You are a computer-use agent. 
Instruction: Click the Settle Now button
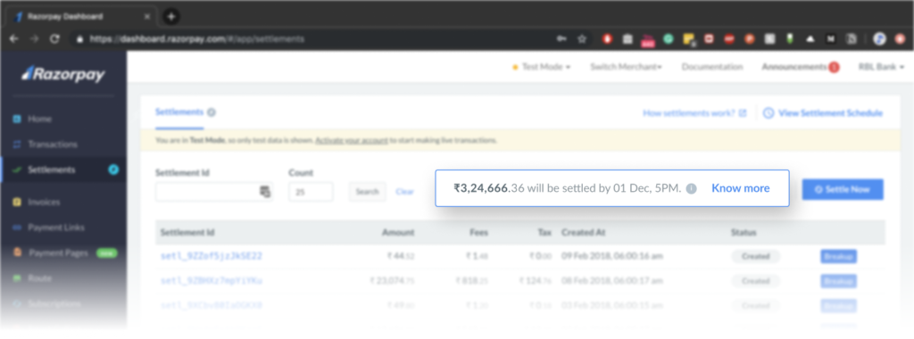point(843,189)
